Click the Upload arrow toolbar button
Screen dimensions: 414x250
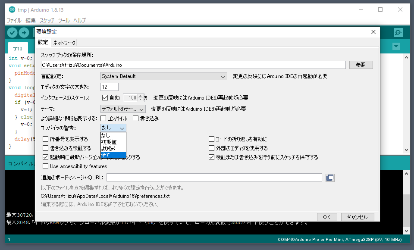pos(24,33)
